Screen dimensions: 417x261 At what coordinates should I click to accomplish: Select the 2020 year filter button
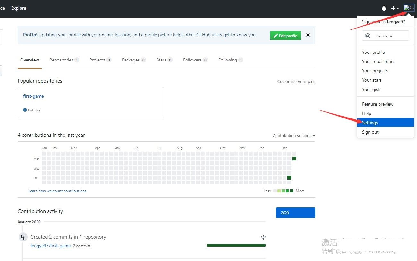tap(295, 213)
